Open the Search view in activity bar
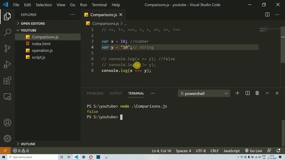The height and width of the screenshot is (160, 285). point(7,32)
